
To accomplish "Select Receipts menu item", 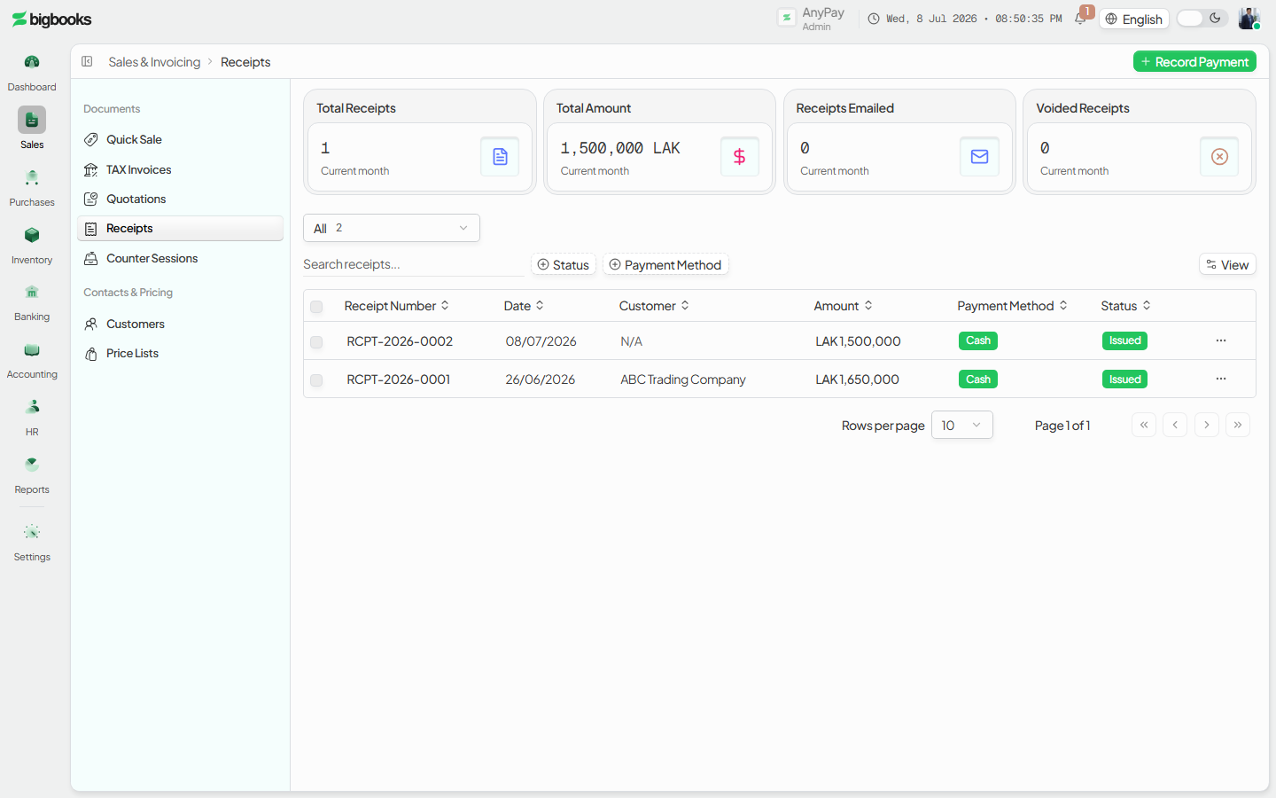I will tap(180, 228).
